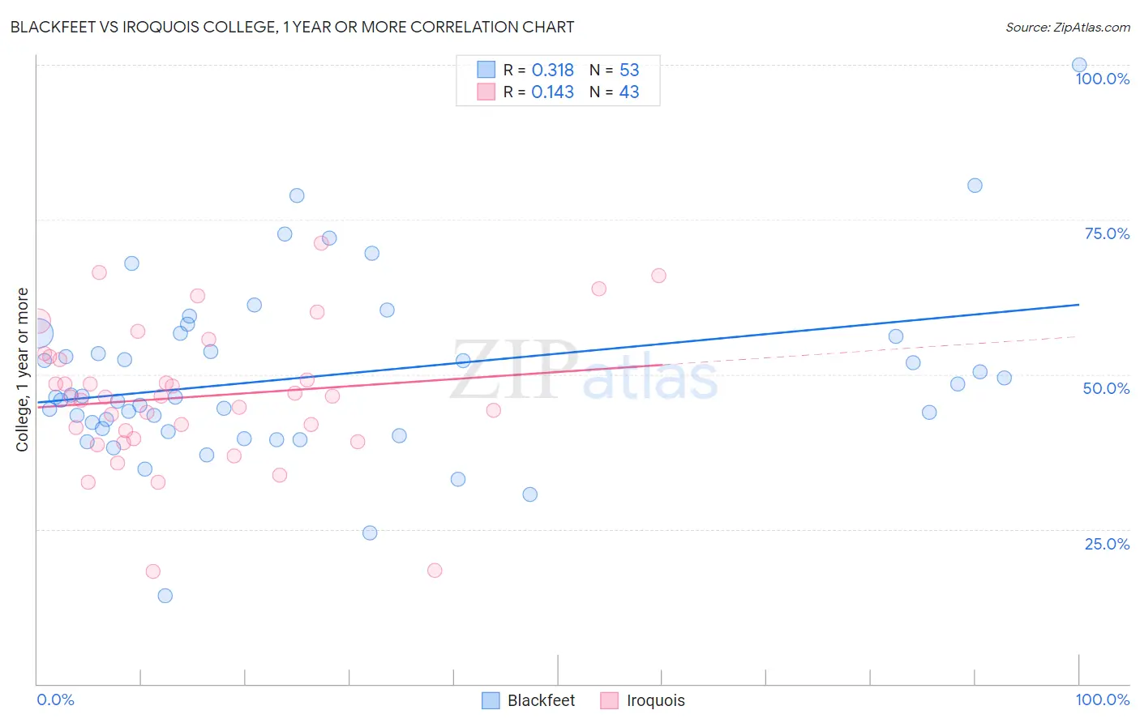Click the 25.0% y-axis label
This screenshot has width=1140, height=723.
[x=1107, y=544]
